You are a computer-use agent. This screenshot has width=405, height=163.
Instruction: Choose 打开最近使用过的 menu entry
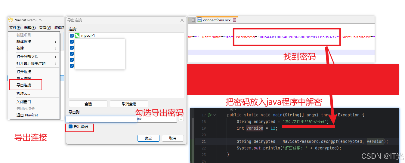coord(34,63)
